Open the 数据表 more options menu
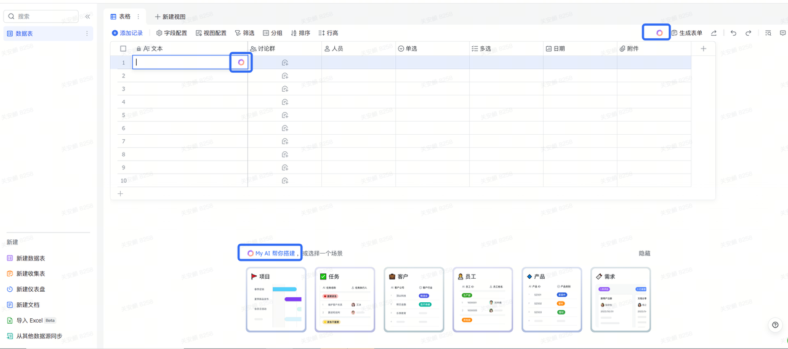Screen dimensions: 788x349 [87, 34]
